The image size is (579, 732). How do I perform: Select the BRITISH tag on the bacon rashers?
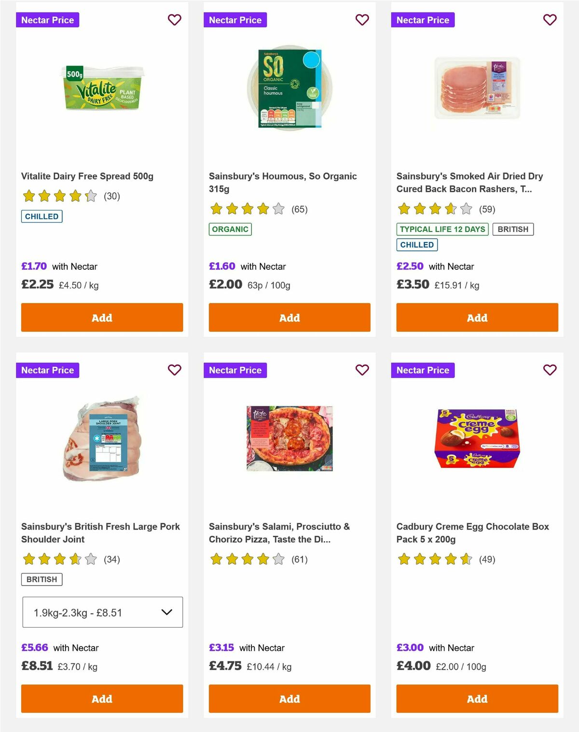513,229
